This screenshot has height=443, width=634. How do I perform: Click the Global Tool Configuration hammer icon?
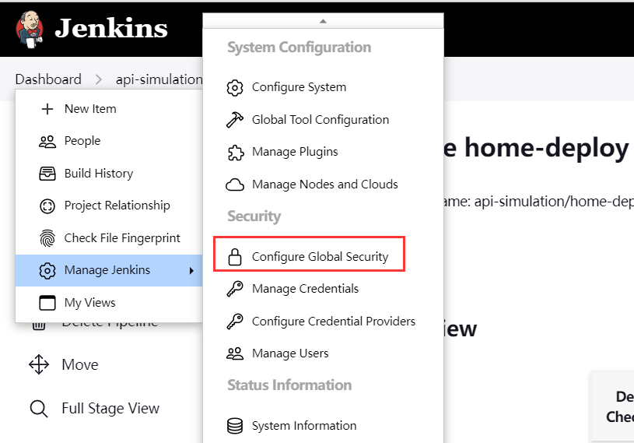pos(235,120)
